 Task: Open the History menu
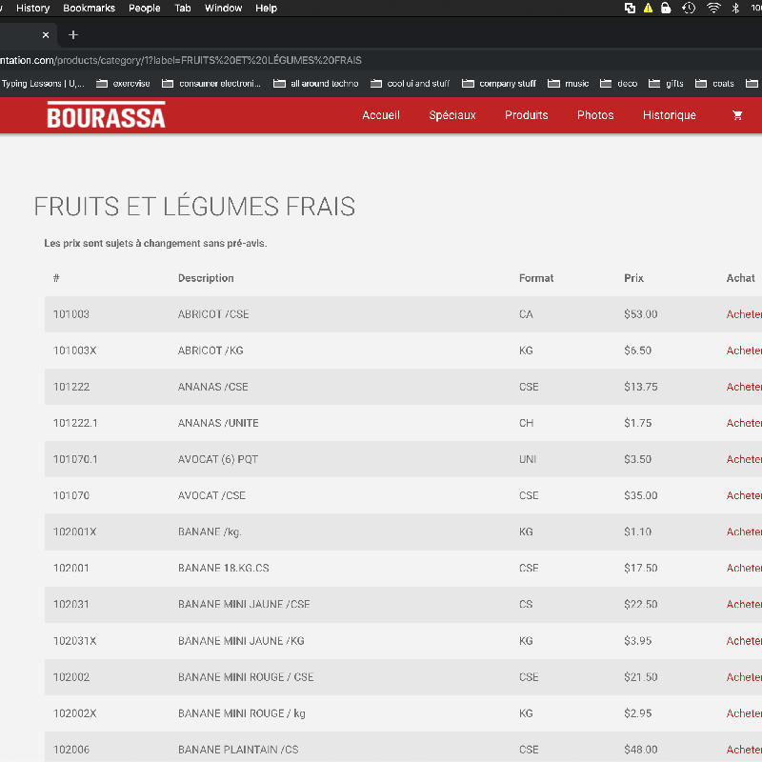tap(33, 8)
